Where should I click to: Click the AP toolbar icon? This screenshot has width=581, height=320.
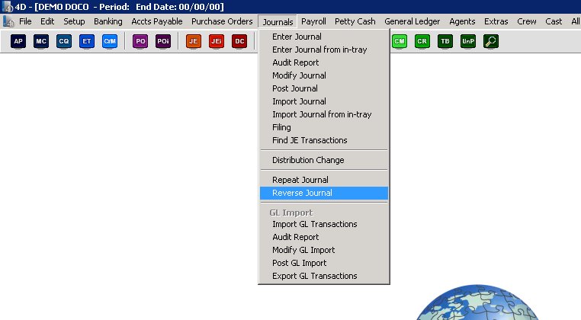(18, 41)
